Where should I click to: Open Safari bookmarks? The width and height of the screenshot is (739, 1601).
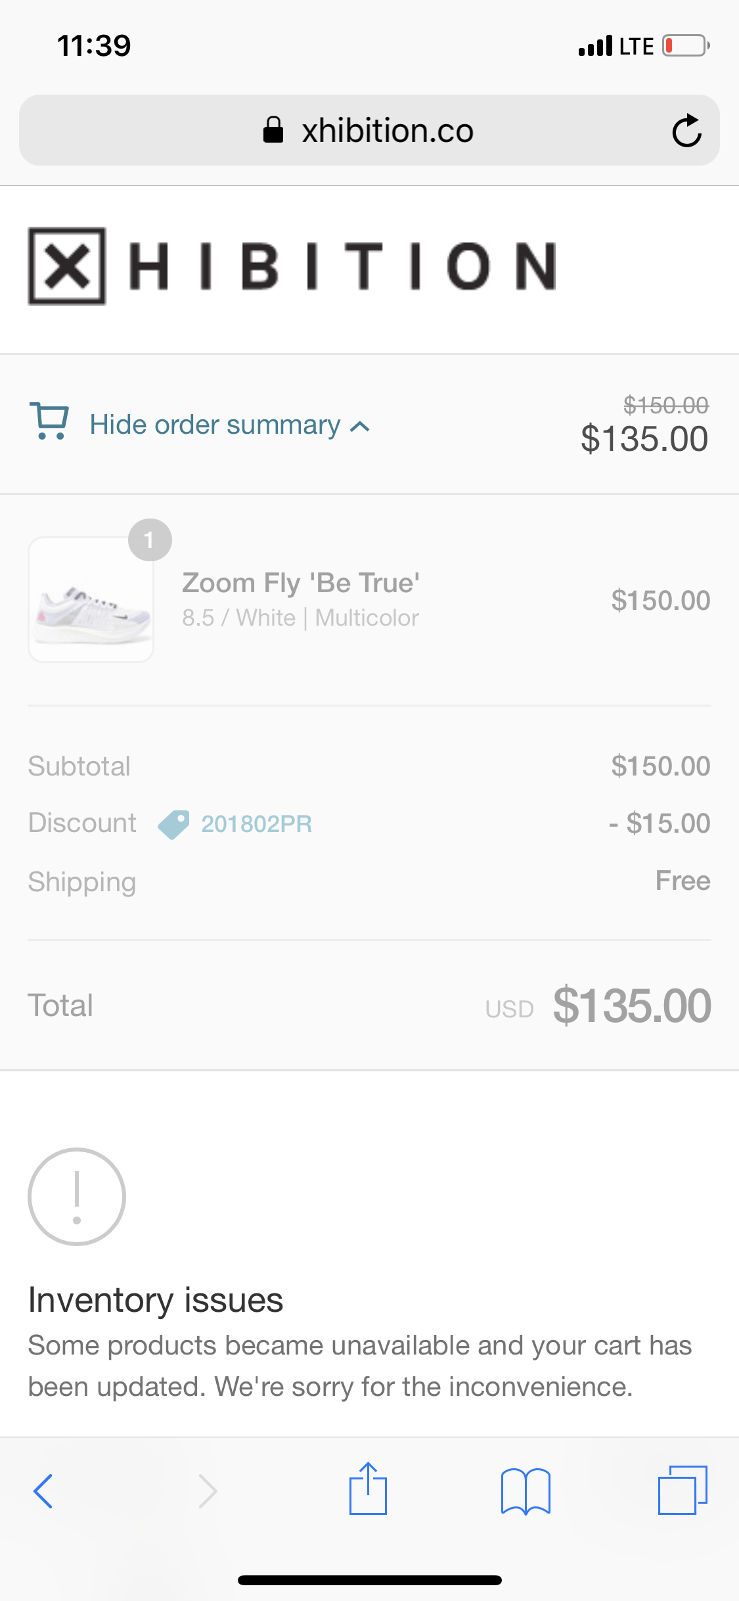pyautogui.click(x=525, y=1491)
